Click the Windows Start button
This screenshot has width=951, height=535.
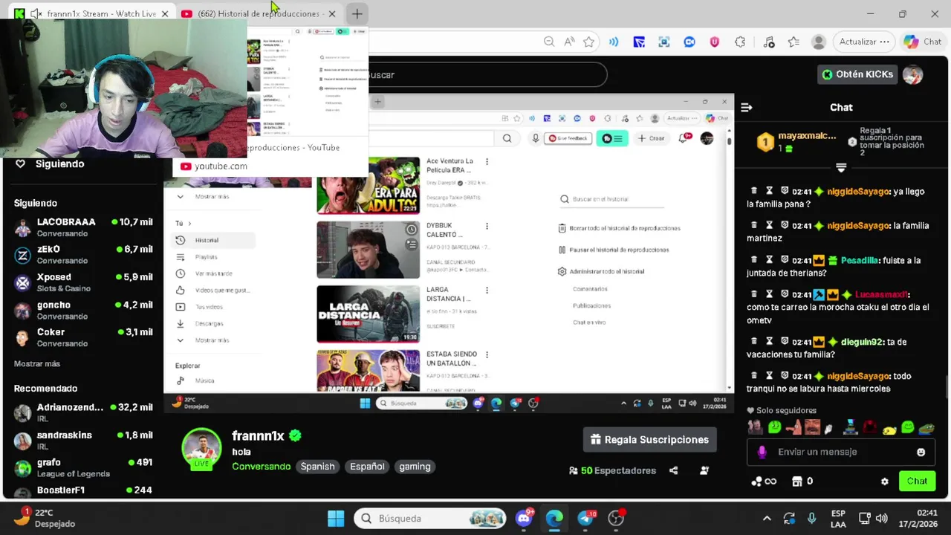pos(336,518)
